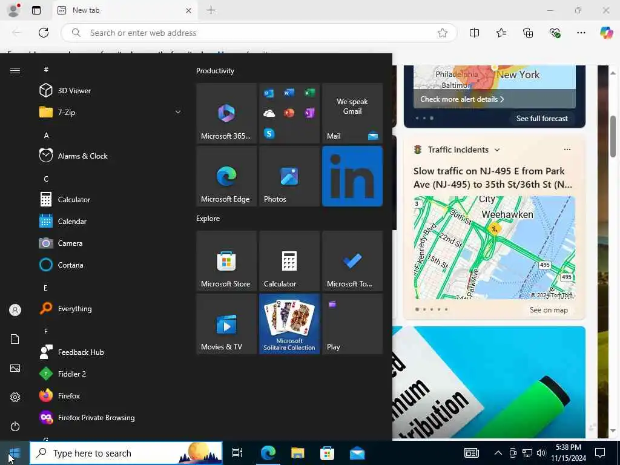This screenshot has width=620, height=465.
Task: Expand the Traffic incidents dropdown
Action: 496,150
